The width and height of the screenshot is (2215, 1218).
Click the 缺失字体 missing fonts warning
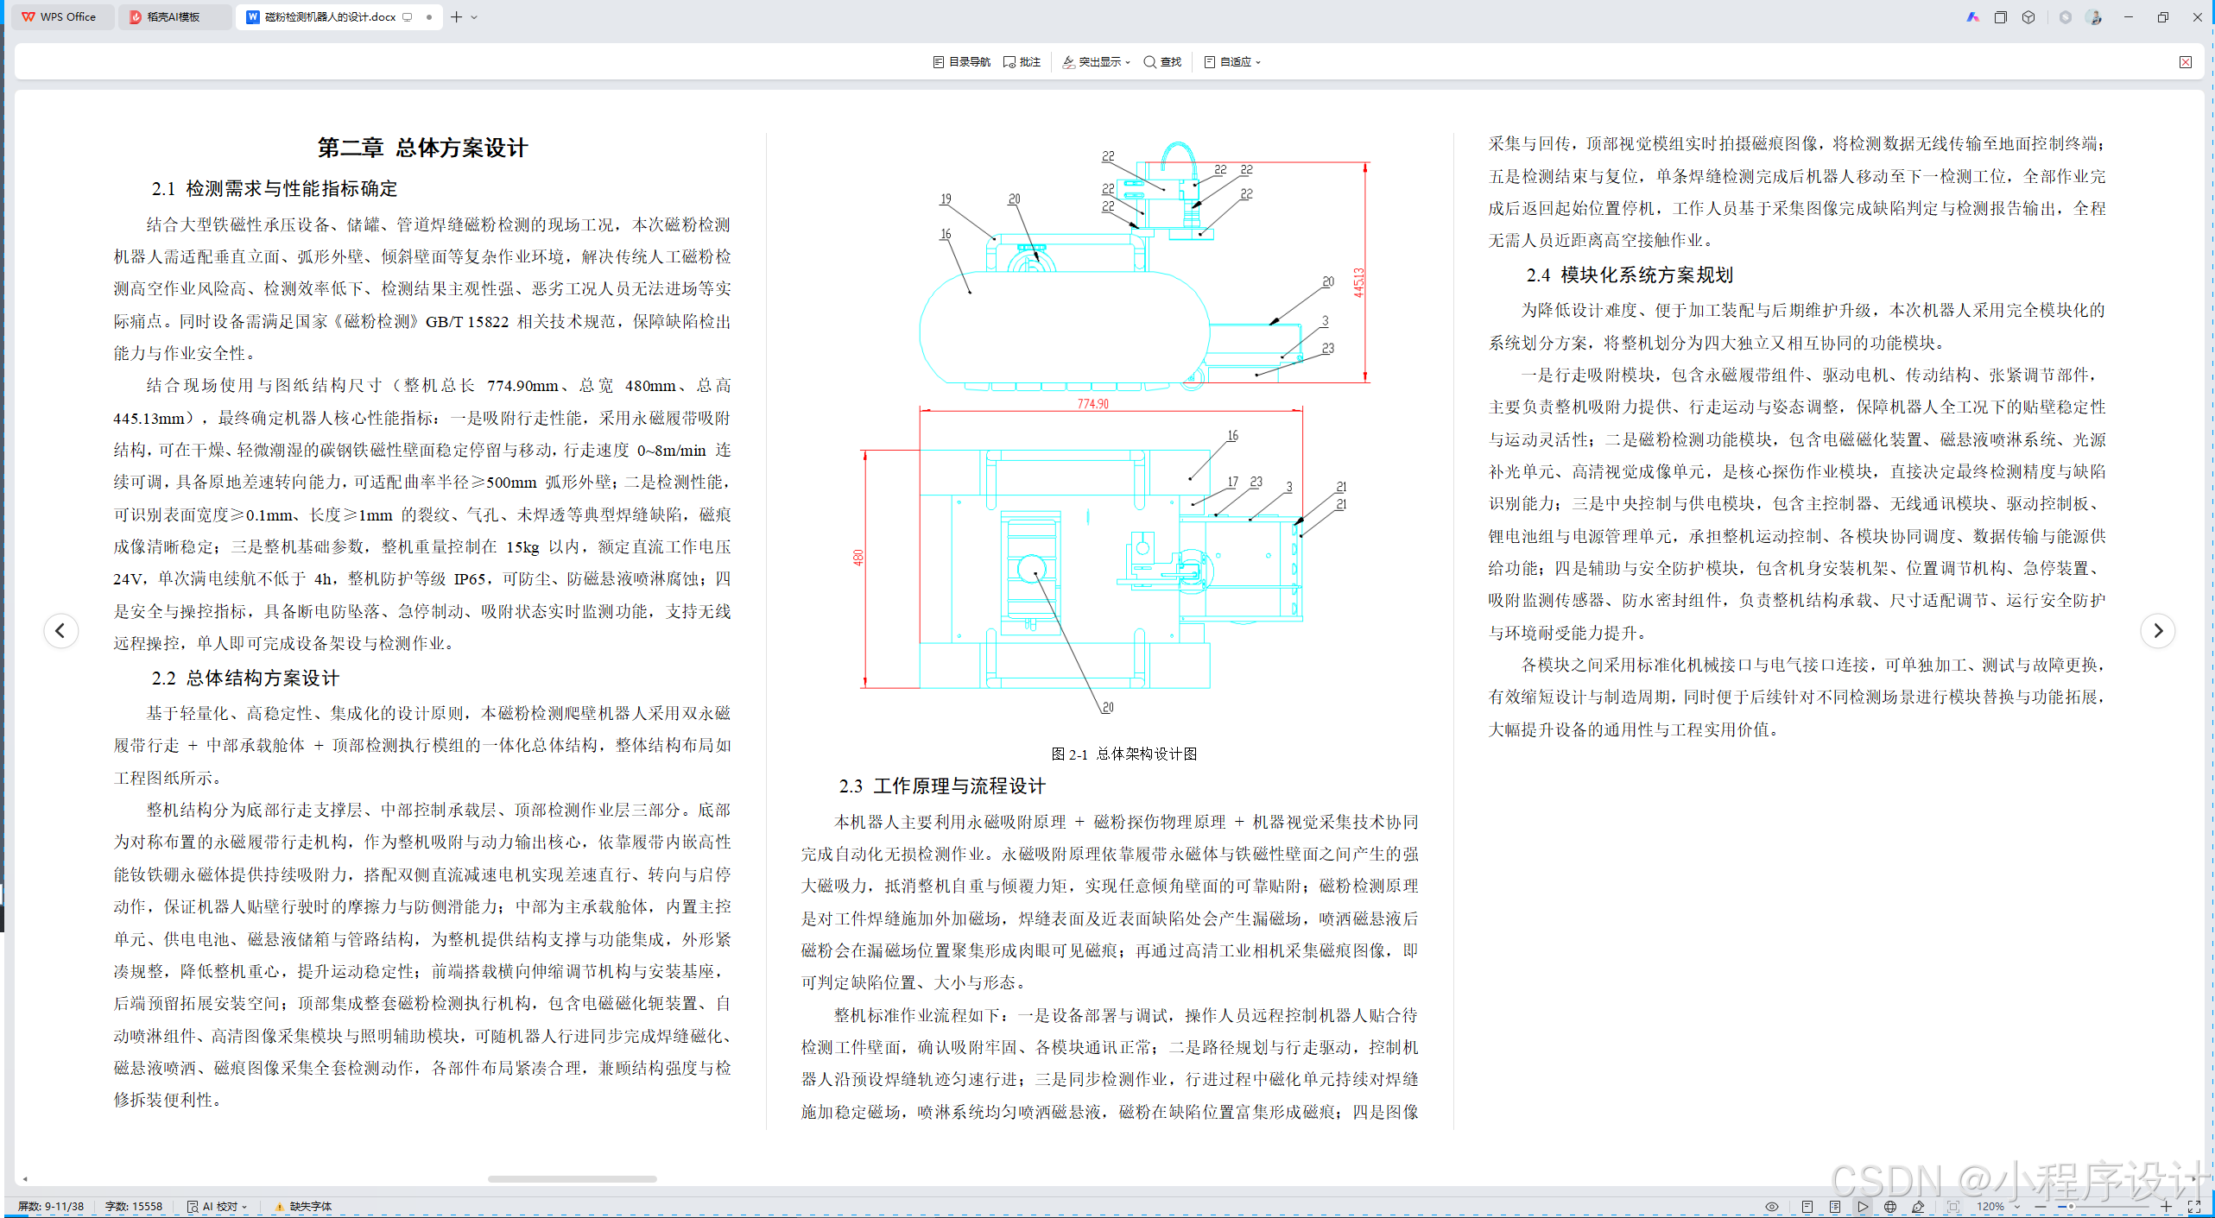(303, 1207)
